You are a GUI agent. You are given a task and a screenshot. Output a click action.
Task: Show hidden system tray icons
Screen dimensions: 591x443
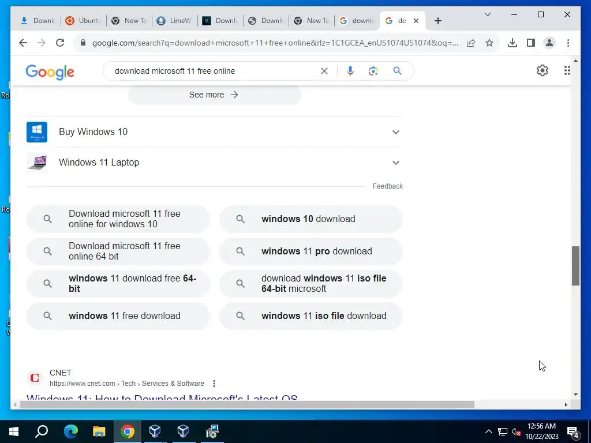pyautogui.click(x=488, y=431)
